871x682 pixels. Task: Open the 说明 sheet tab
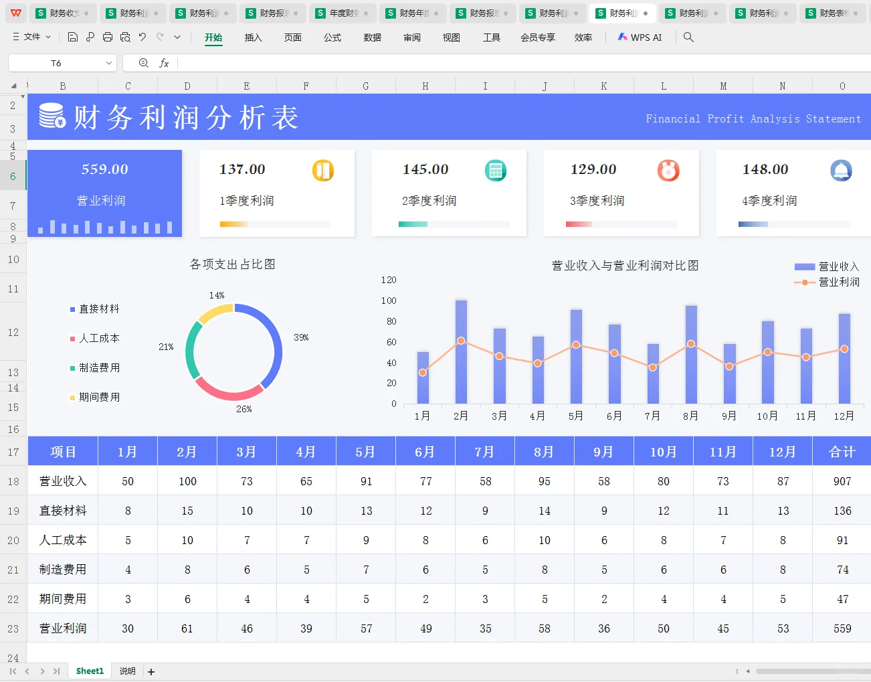(x=127, y=671)
